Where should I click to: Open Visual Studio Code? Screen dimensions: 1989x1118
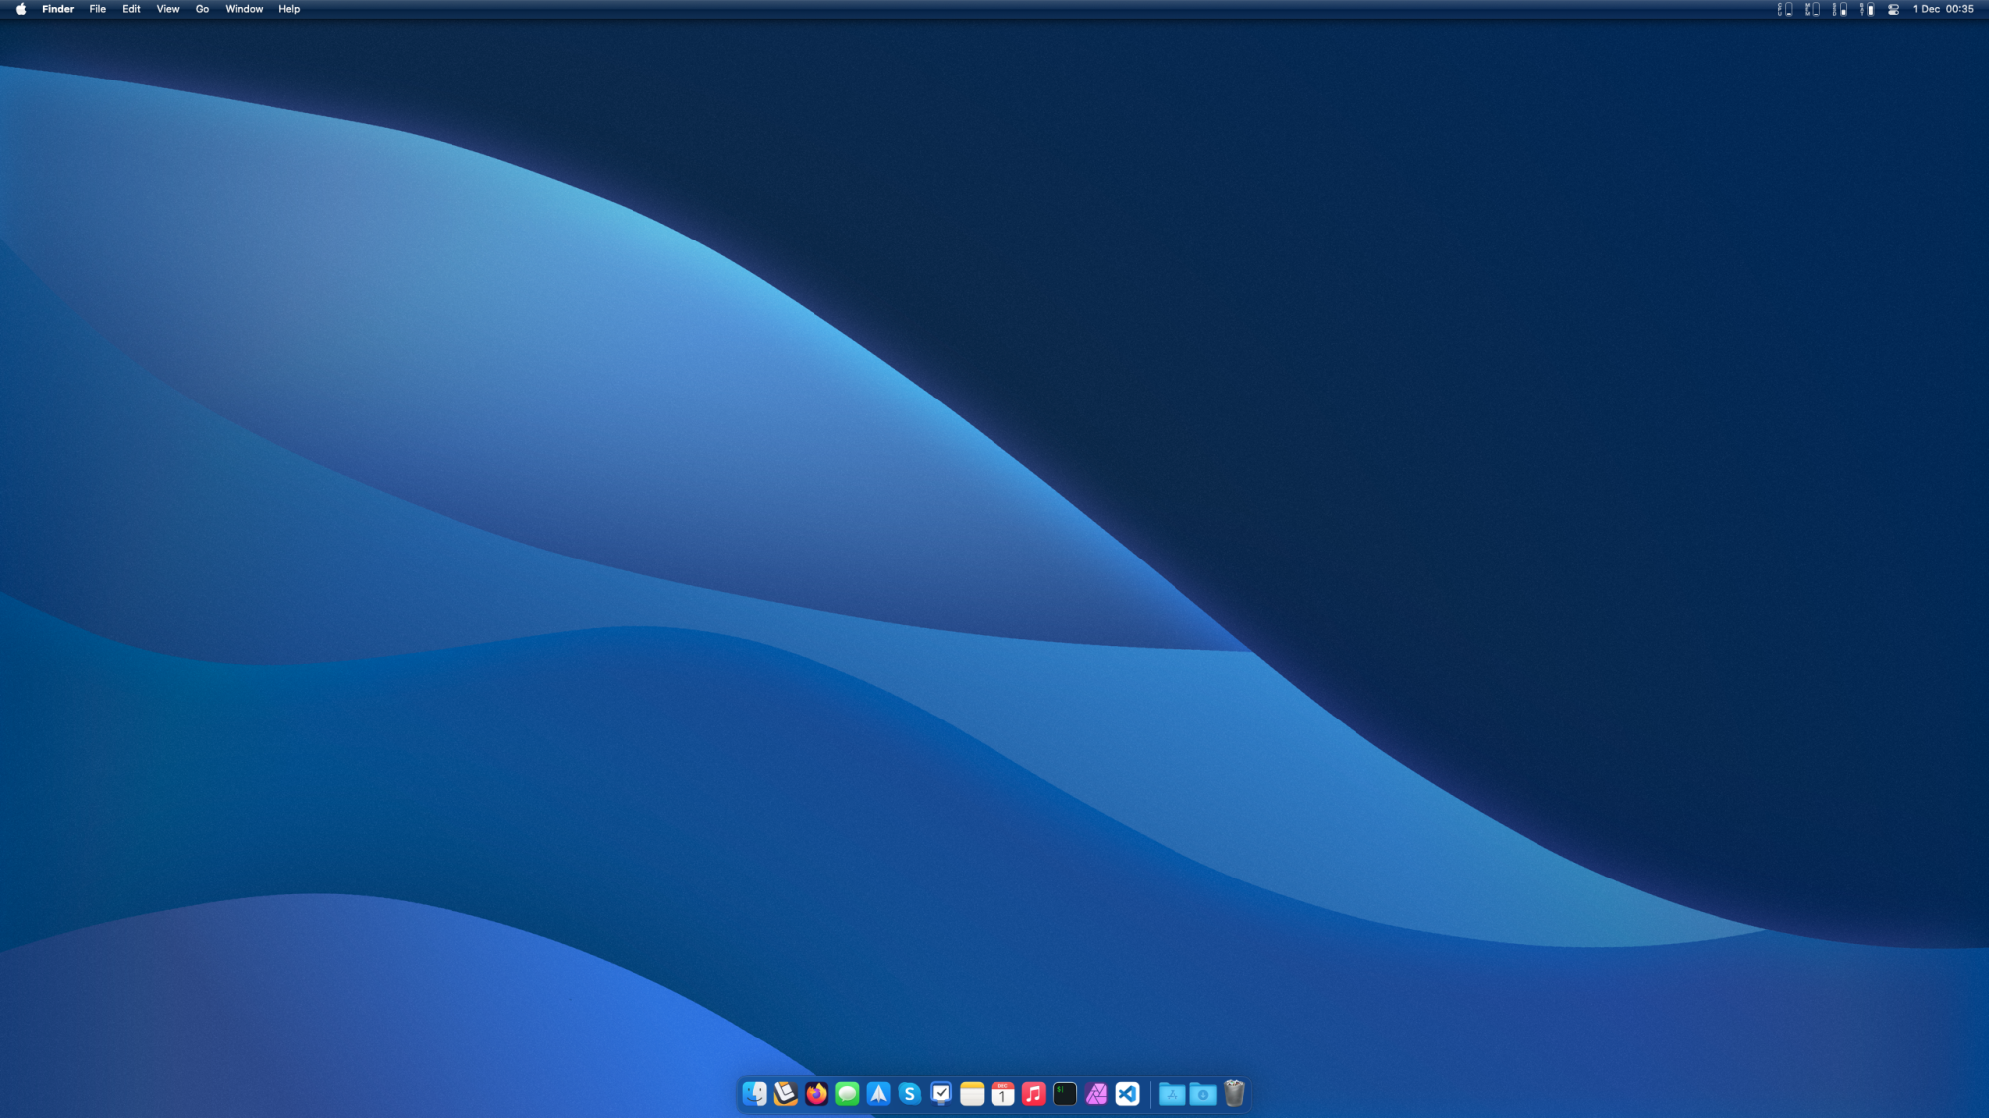point(1127,1094)
